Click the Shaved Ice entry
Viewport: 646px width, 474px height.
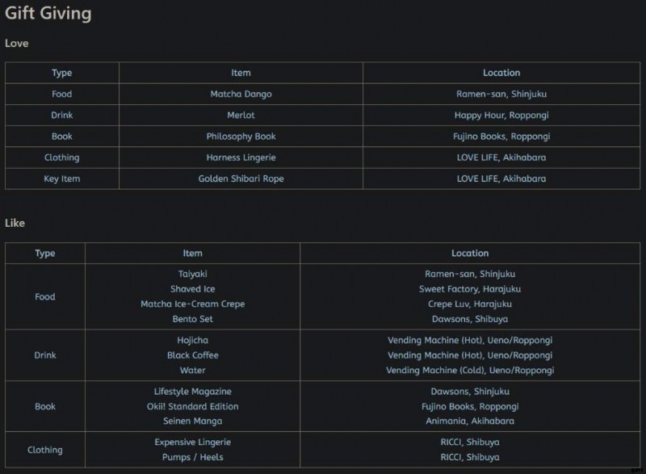[192, 289]
